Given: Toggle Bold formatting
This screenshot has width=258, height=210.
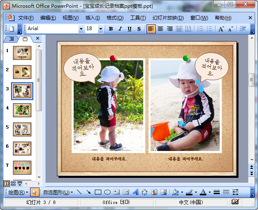Looking at the screenshot, I should [x=111, y=29].
